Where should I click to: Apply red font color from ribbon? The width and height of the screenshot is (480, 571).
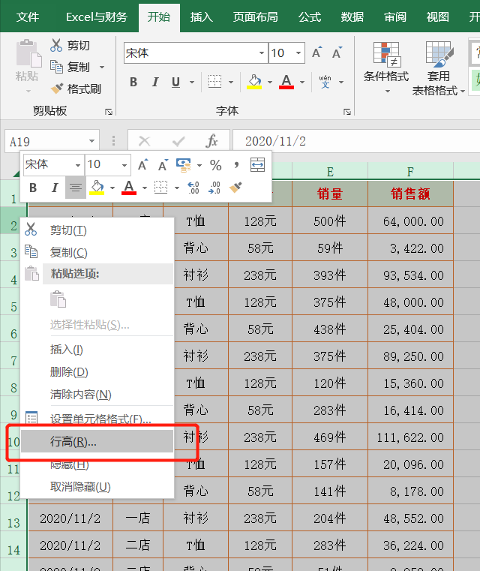coord(286,82)
